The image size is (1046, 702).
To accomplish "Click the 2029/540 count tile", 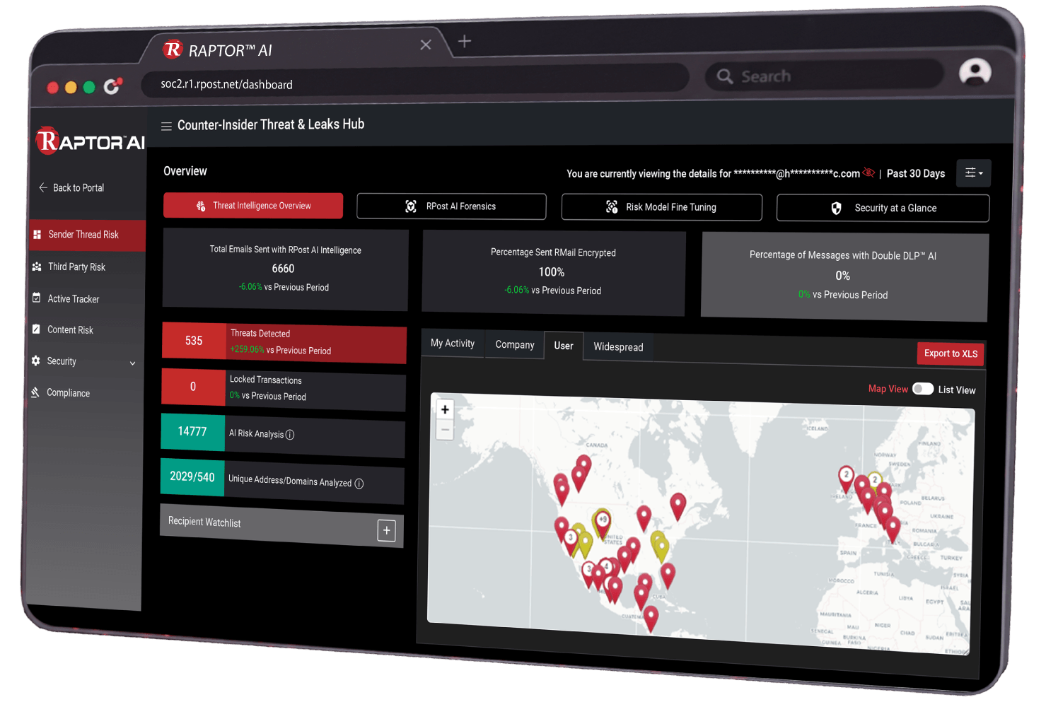I will point(192,477).
